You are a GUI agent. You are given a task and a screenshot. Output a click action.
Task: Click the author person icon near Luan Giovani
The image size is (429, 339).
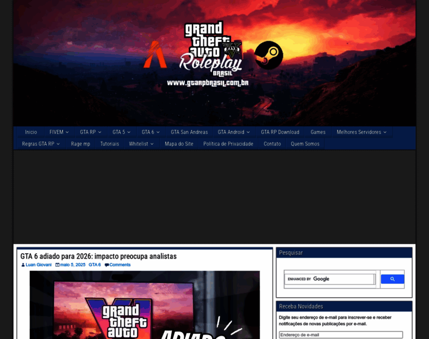[x=23, y=265]
